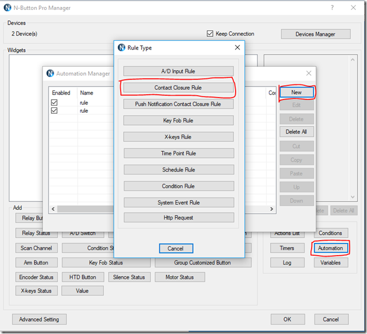The image size is (367, 334).
Task: Open the Log window
Action: tap(287, 263)
